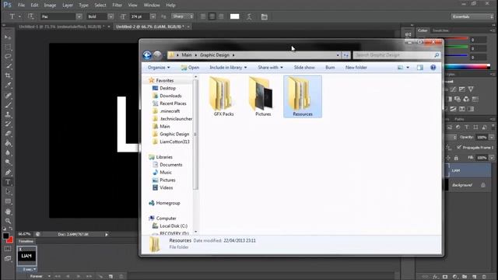The image size is (498, 280).
Task: Select the Rectangular Marquee tool
Action: tap(8, 47)
